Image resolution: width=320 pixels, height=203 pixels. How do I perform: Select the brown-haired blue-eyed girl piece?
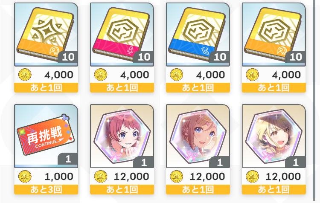point(198,136)
